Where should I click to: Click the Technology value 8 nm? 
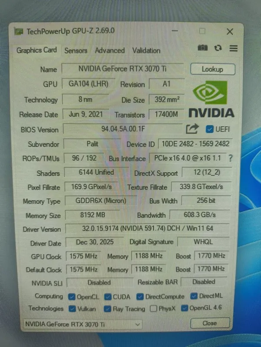(x=85, y=99)
